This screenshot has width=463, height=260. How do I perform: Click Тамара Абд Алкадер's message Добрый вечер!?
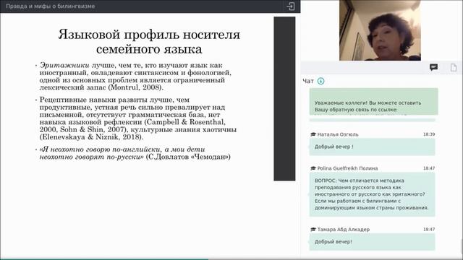(372, 242)
